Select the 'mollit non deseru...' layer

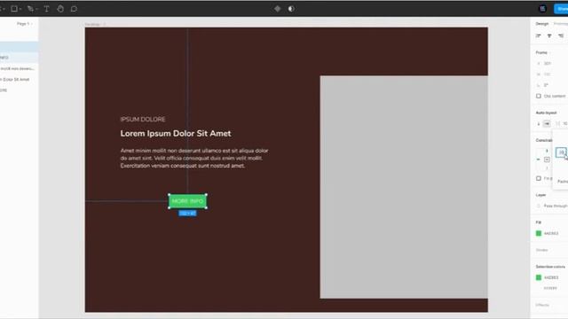(x=19, y=68)
